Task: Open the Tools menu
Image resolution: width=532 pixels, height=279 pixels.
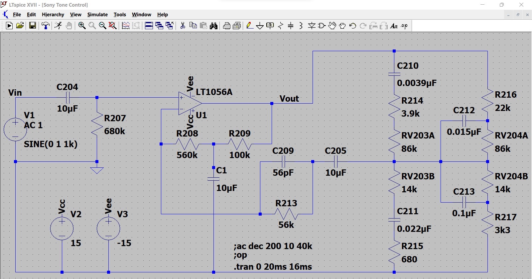Action: [120, 15]
